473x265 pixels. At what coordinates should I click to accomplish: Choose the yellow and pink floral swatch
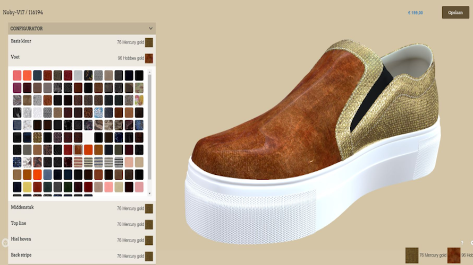(x=139, y=100)
